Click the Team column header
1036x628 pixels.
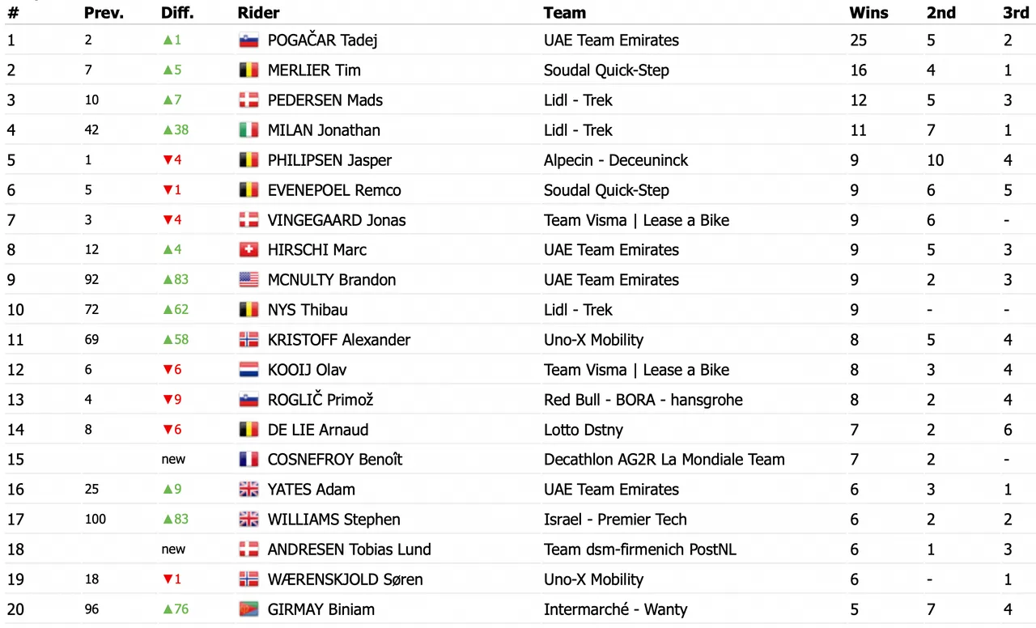pos(565,13)
